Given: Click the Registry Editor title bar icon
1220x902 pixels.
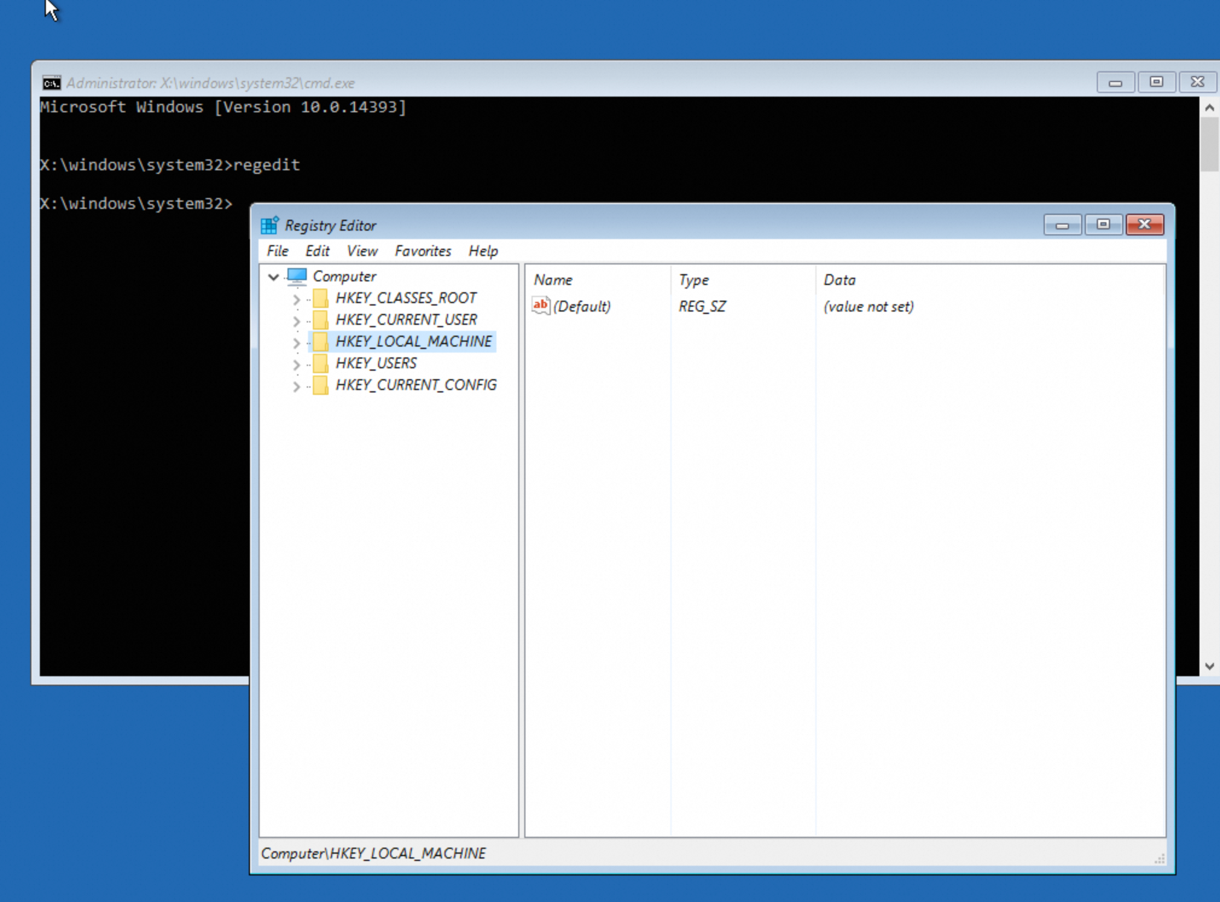Looking at the screenshot, I should (x=269, y=225).
